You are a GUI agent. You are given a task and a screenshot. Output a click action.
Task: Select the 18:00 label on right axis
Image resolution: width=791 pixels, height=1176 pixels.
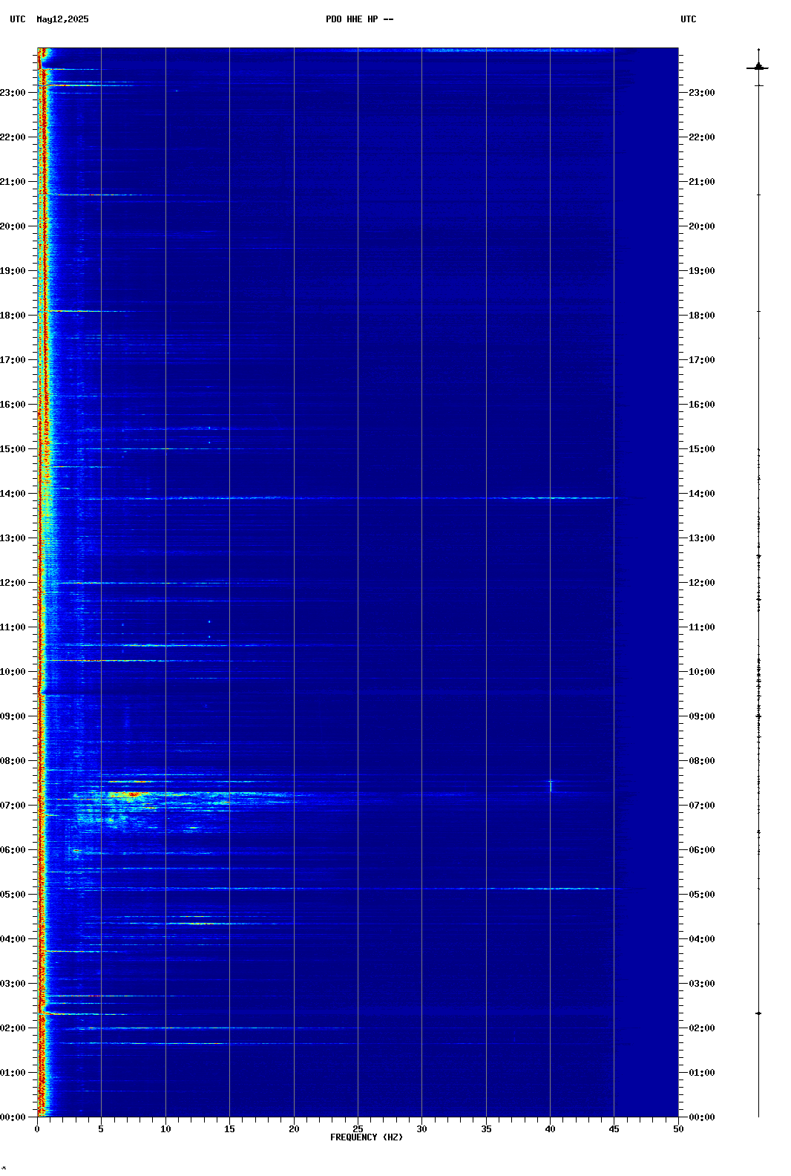pyautogui.click(x=702, y=316)
